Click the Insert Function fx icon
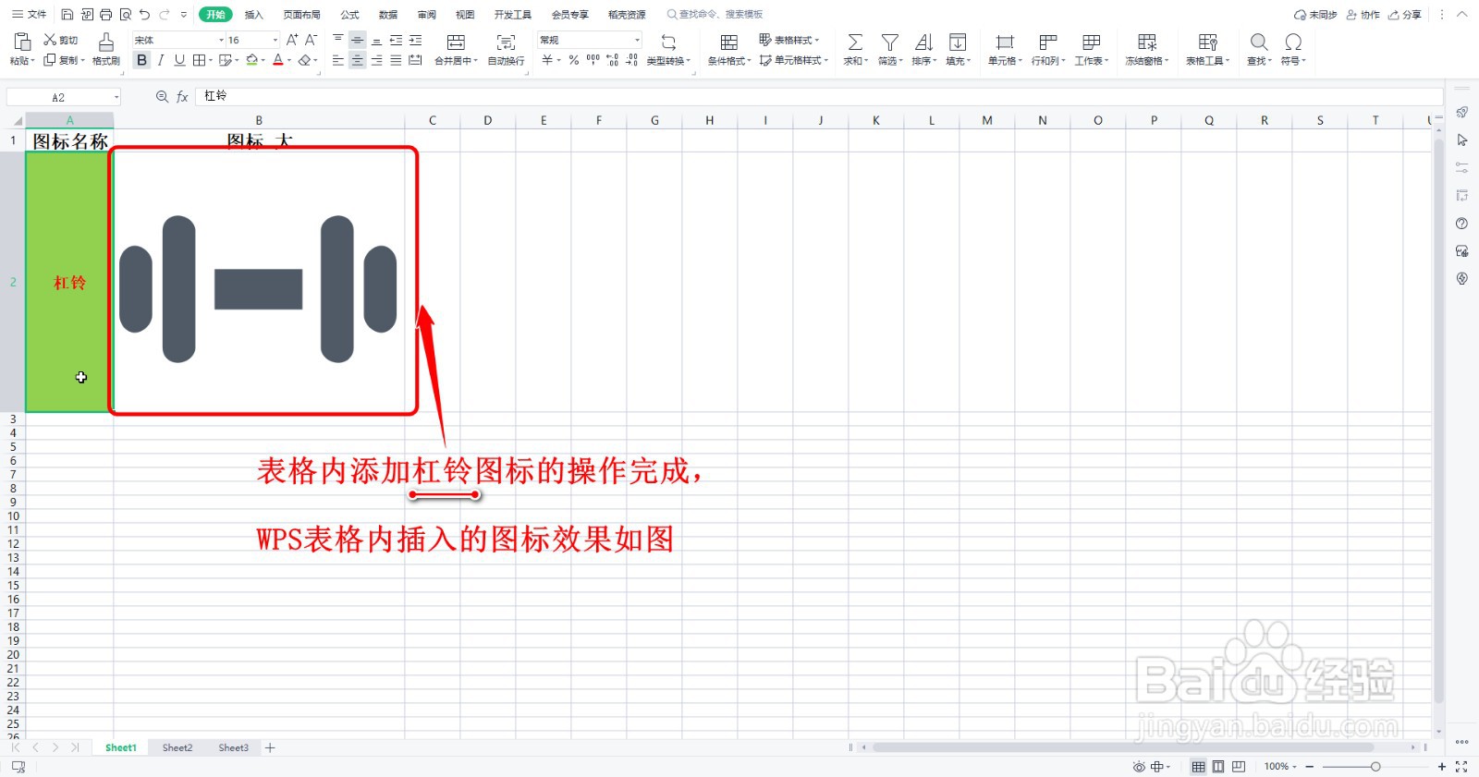 pyautogui.click(x=182, y=97)
